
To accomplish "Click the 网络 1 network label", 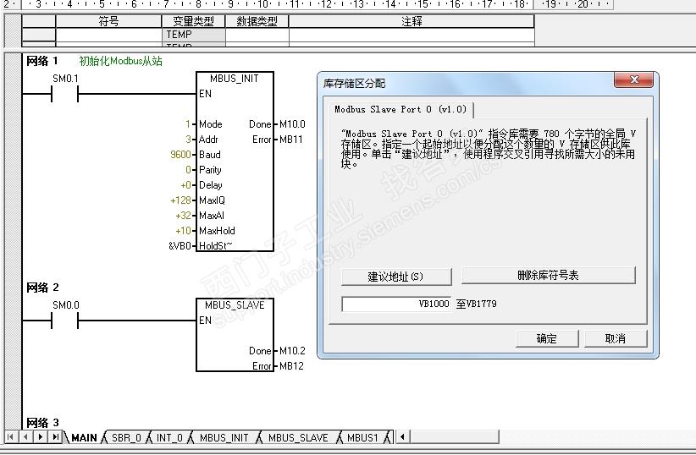I will pyautogui.click(x=42, y=61).
